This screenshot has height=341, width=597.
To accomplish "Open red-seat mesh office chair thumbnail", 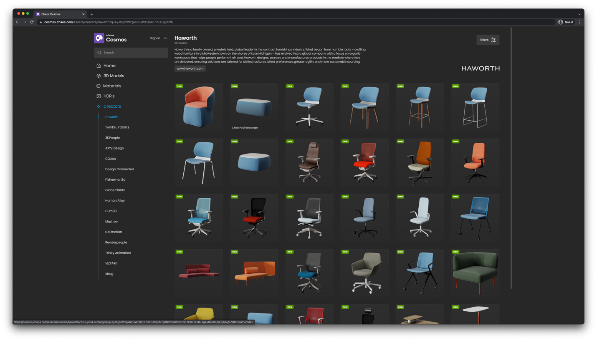I will pos(364,162).
